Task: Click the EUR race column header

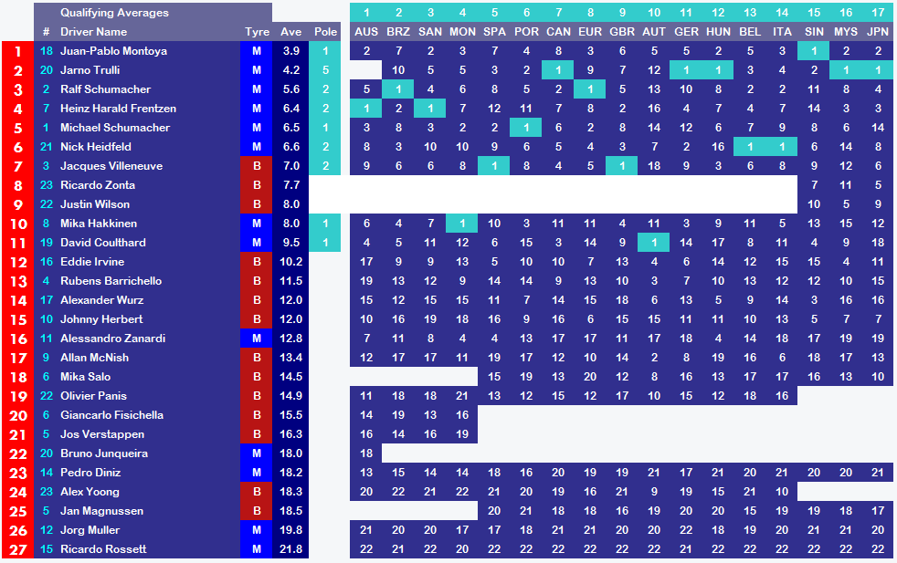Action: pyautogui.click(x=590, y=32)
